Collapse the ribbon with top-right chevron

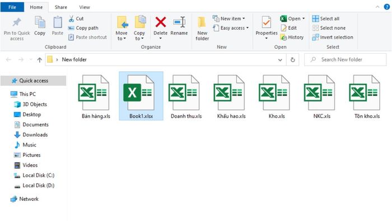[377, 7]
